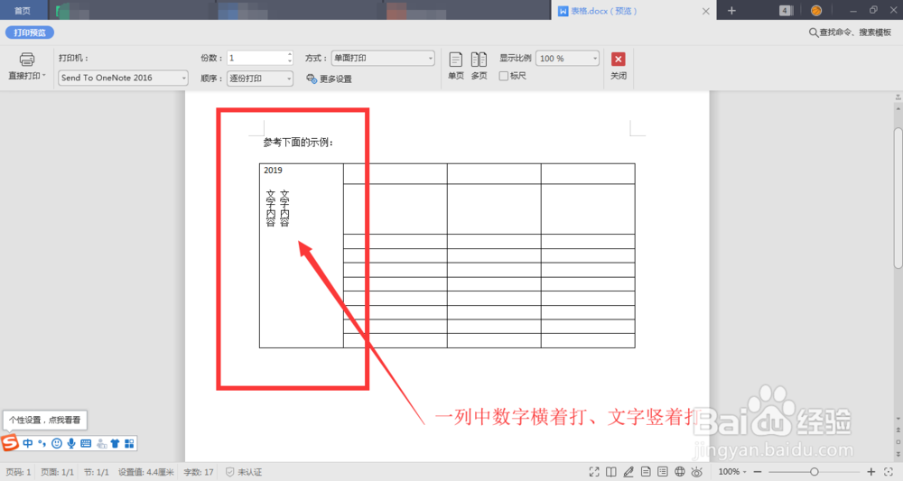Click the zoom slider handle

[x=815, y=472]
